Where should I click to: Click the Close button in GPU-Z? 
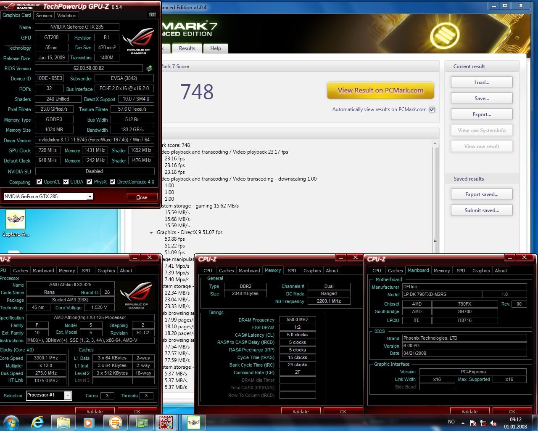click(x=142, y=197)
